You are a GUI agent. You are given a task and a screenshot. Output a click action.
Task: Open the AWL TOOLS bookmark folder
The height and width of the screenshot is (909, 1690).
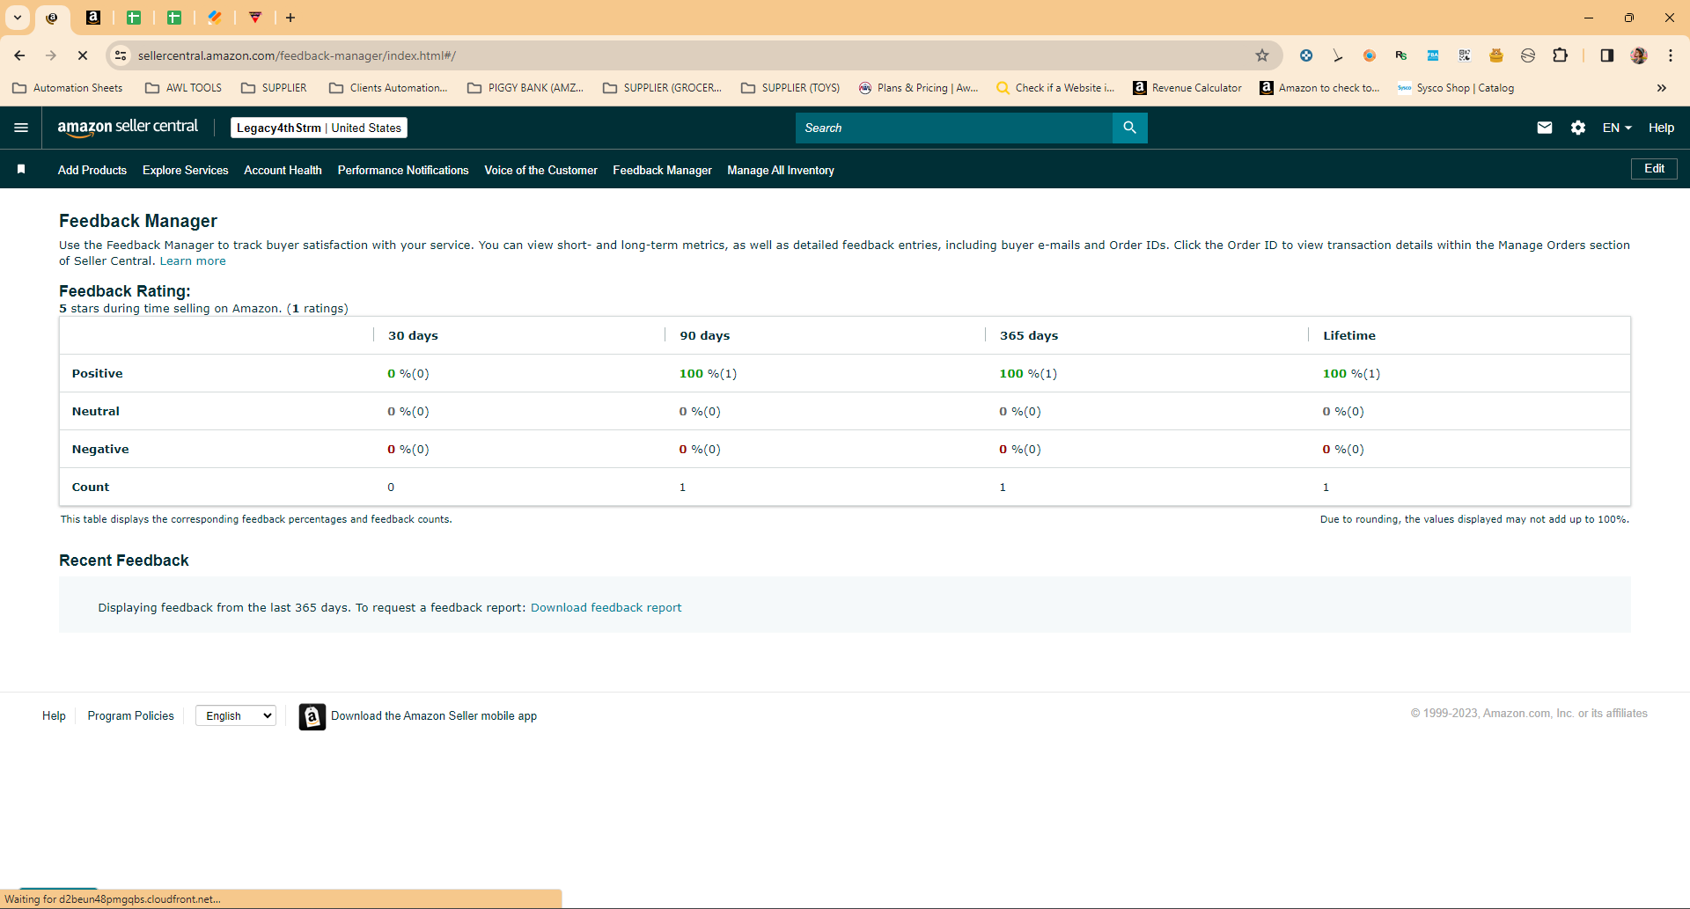pyautogui.click(x=183, y=88)
